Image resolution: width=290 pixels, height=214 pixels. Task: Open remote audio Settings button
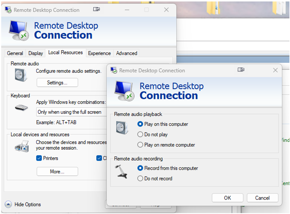click(57, 82)
